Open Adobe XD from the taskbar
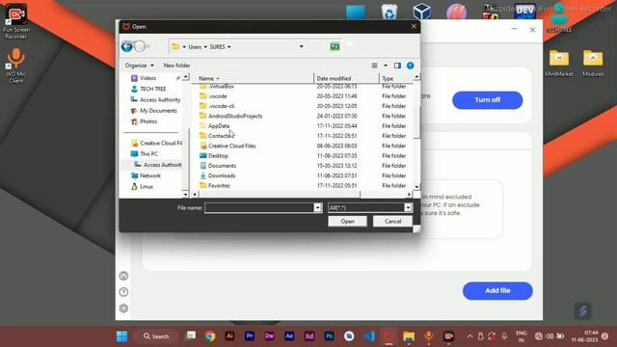The width and height of the screenshot is (617, 347). pyautogui.click(x=309, y=336)
